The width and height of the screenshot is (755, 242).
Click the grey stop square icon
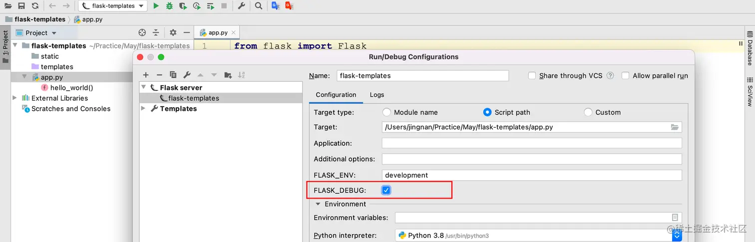point(224,6)
